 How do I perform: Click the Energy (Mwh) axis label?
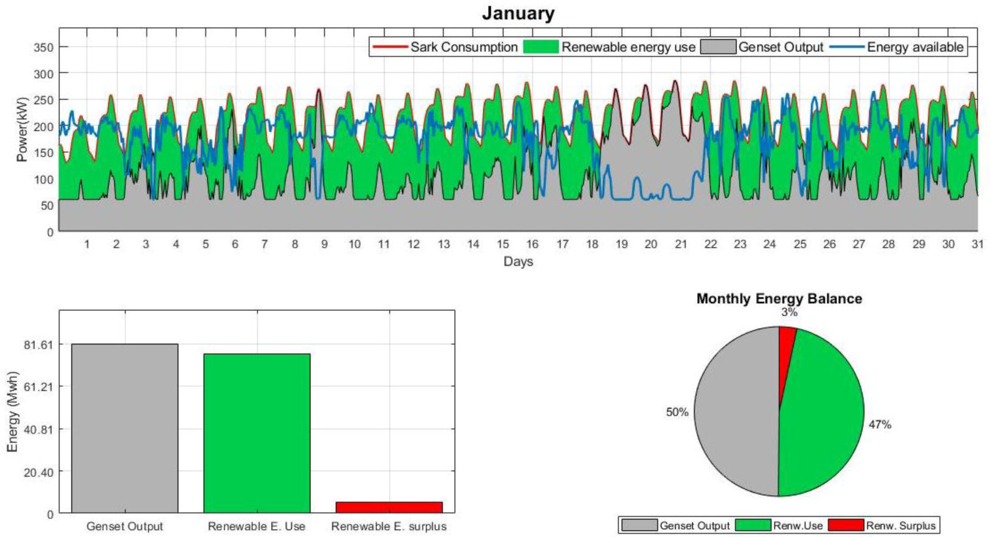point(13,412)
